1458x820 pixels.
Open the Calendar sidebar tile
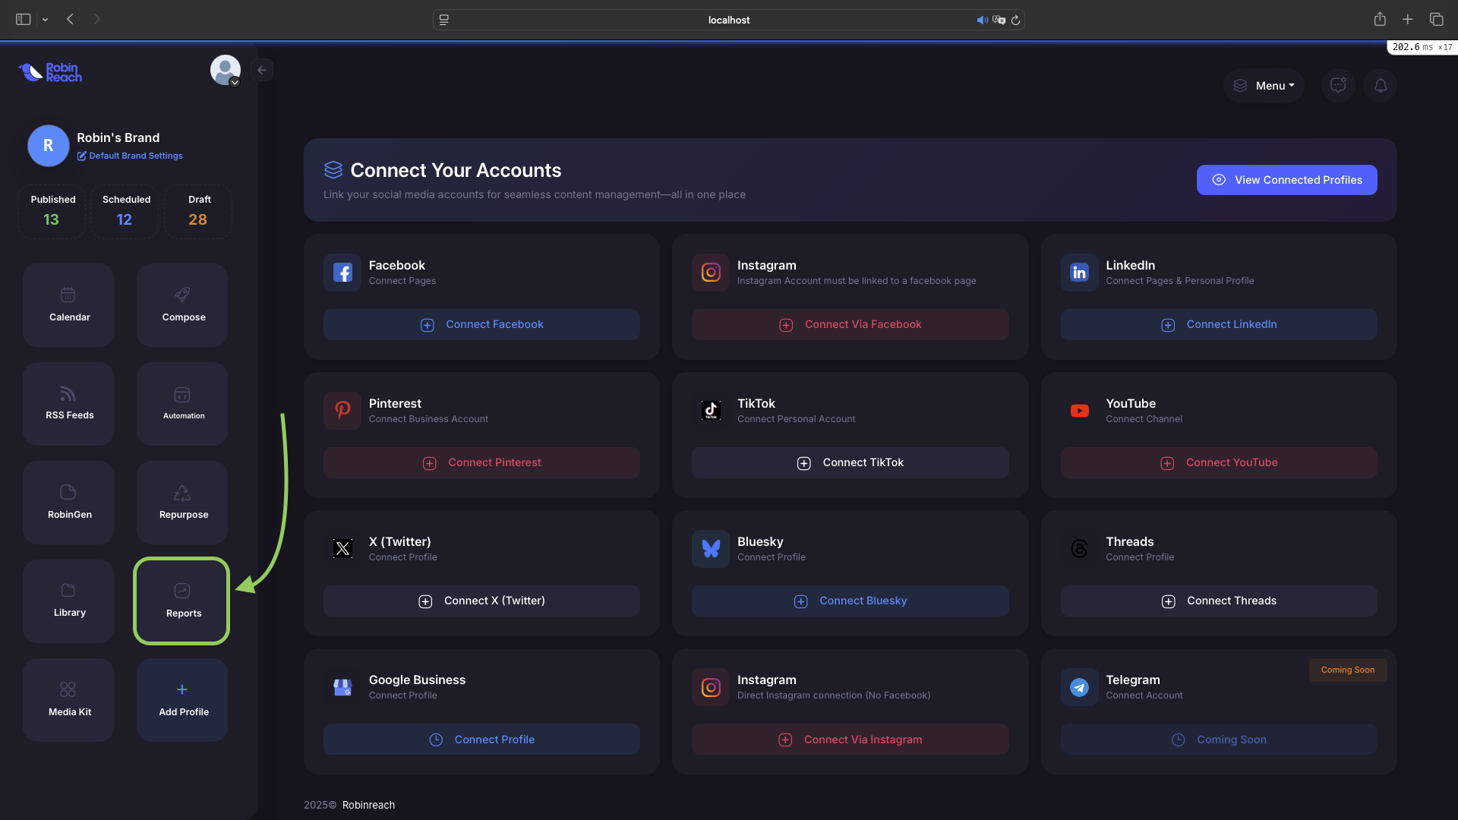pos(68,304)
